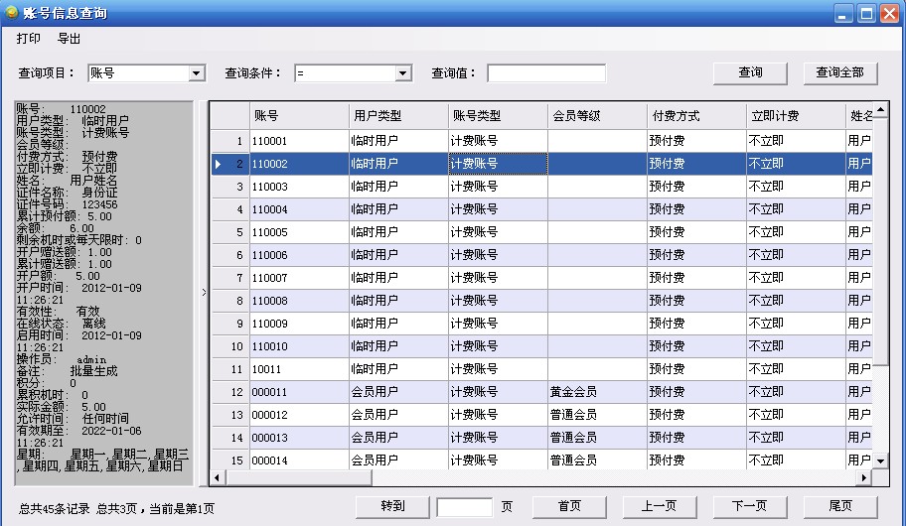Click 普通会员 in row 13
Image resolution: width=906 pixels, height=526 pixels.
(x=597, y=415)
